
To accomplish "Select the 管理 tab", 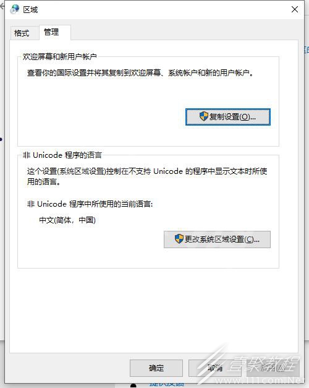I will [51, 32].
